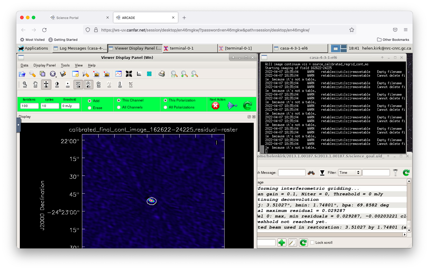The width and height of the screenshot is (429, 270).
Task: Click the unregister data X icon
Action: pos(53,74)
